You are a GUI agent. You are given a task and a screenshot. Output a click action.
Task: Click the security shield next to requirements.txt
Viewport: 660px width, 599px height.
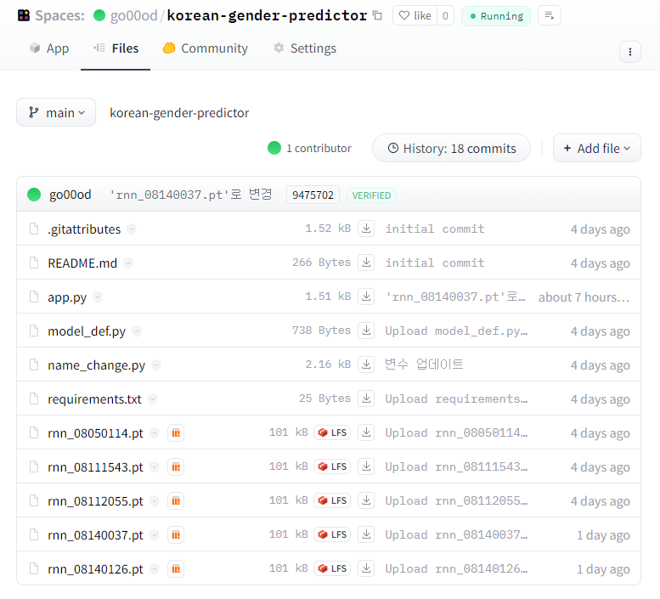[x=153, y=399]
